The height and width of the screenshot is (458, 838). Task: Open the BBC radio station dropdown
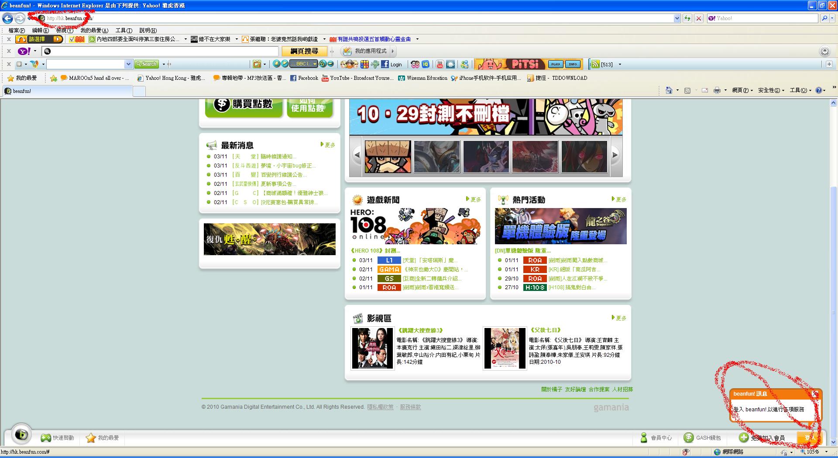(x=314, y=64)
